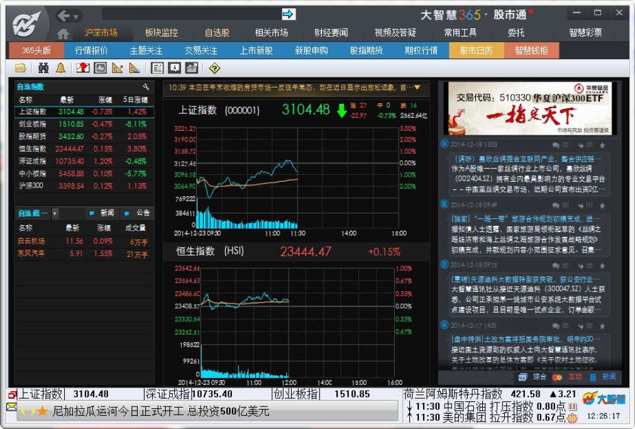Switch news feed to 新闻 view

tap(603, 377)
